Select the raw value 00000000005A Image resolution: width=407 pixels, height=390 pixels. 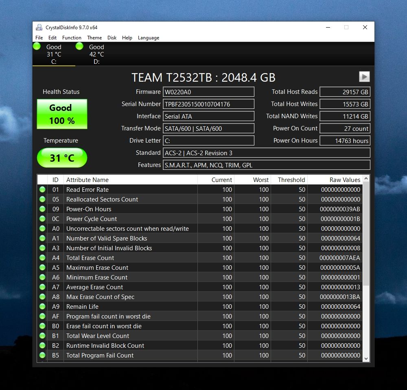coord(340,268)
